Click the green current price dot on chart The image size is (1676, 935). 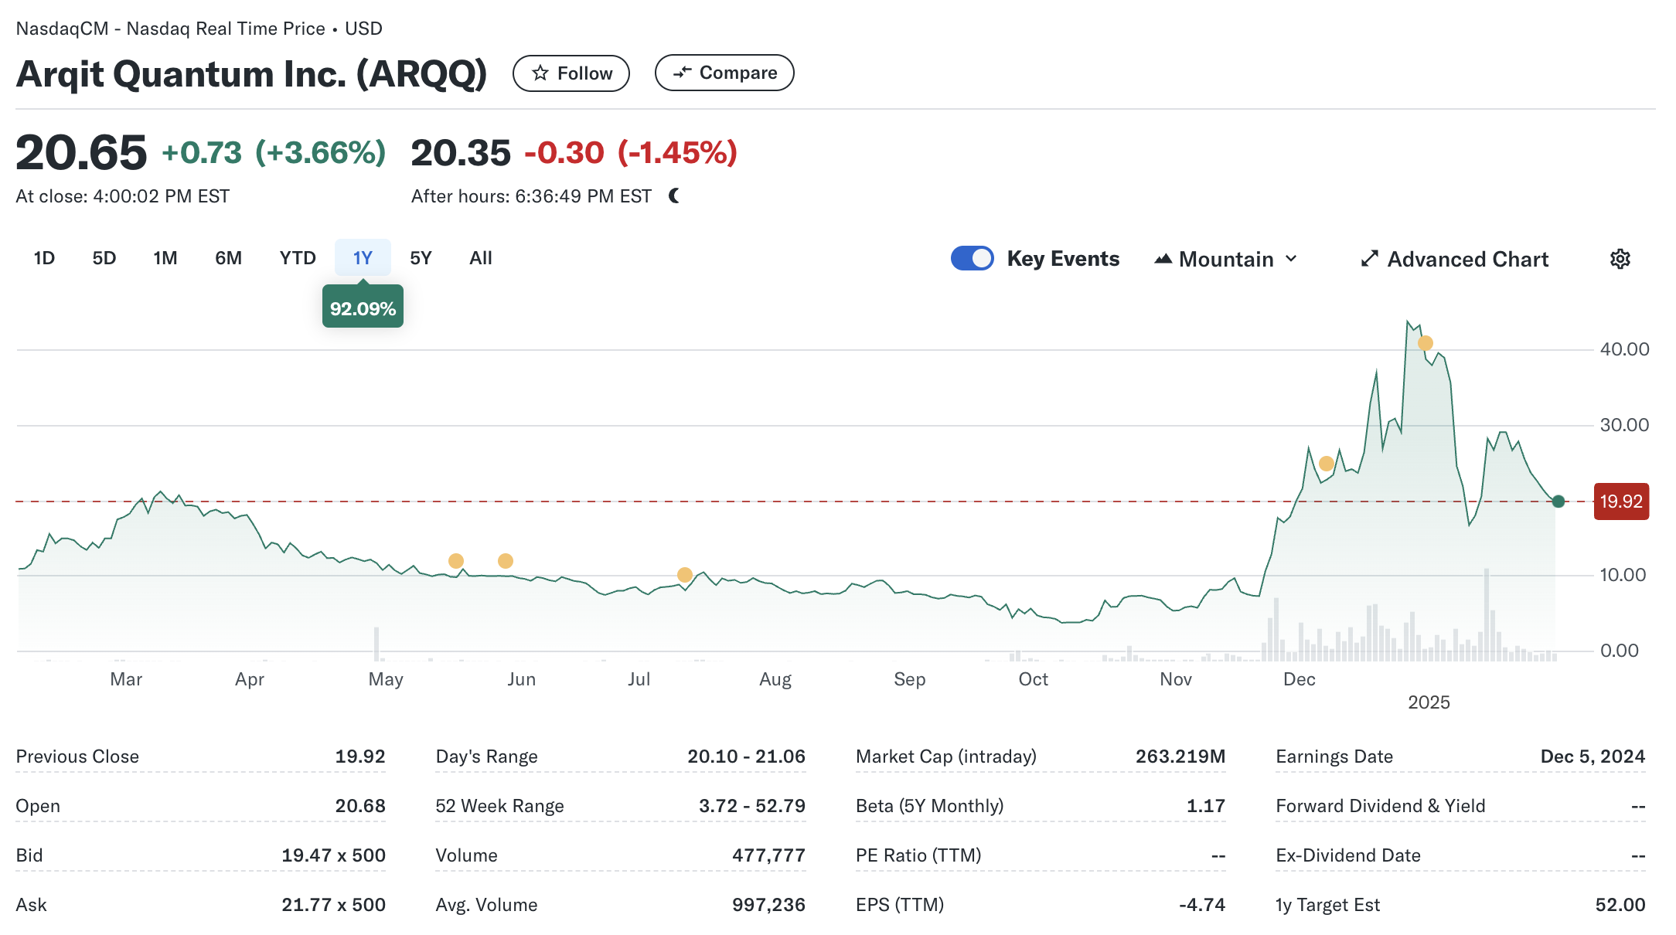pos(1558,501)
